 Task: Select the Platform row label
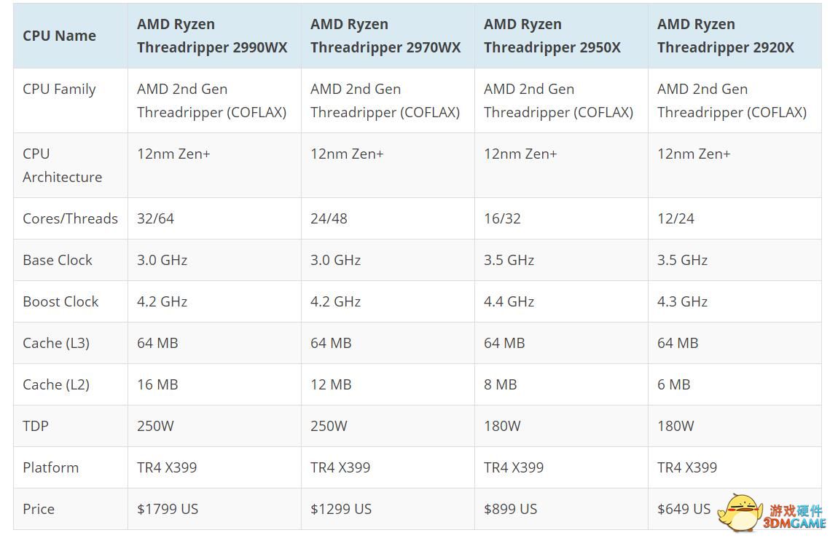pos(50,467)
